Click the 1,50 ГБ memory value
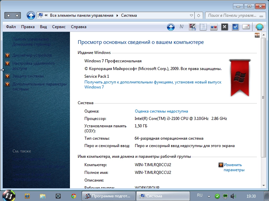 coord(141,126)
